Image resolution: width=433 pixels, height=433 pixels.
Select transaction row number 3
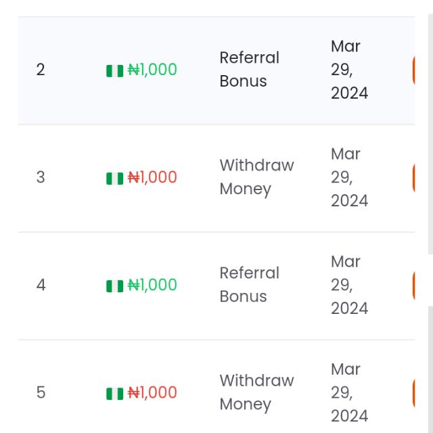[x=216, y=179]
